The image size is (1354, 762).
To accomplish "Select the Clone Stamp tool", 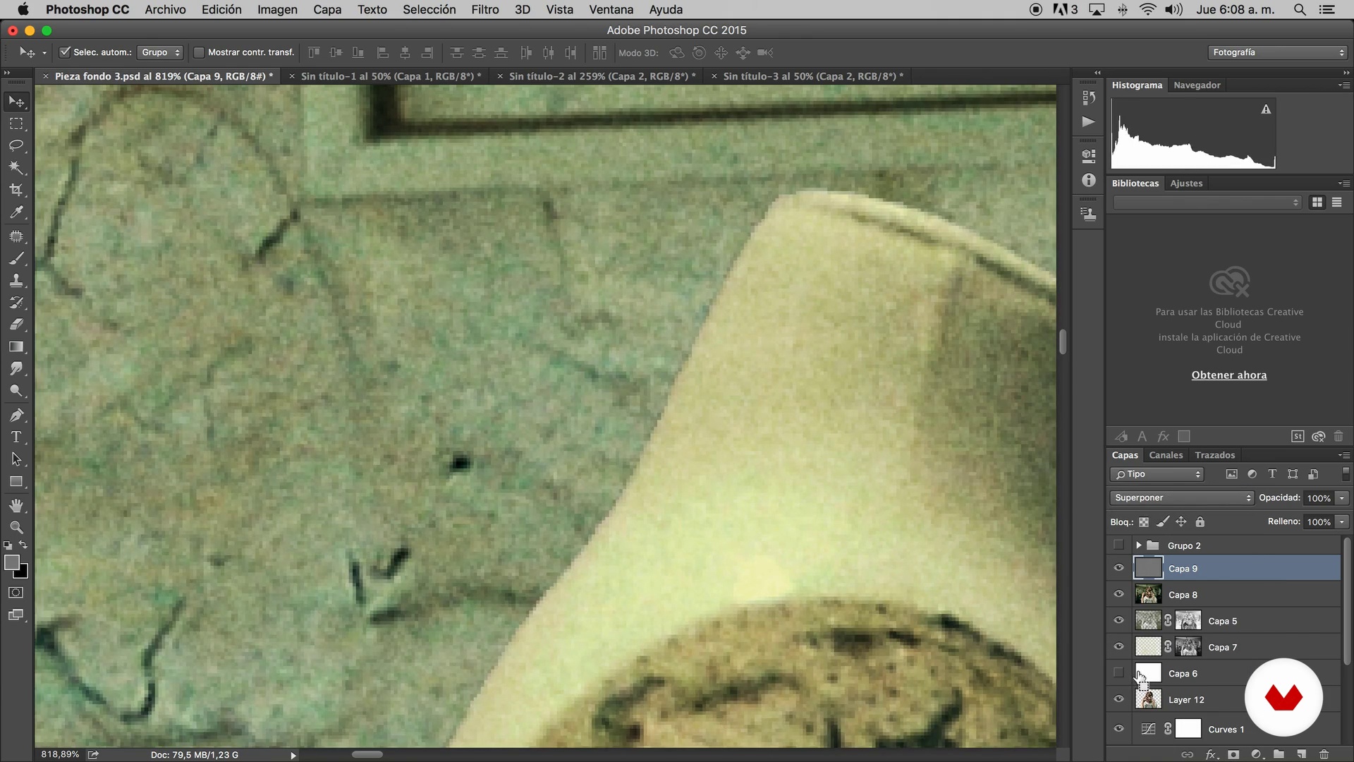I will tap(16, 281).
